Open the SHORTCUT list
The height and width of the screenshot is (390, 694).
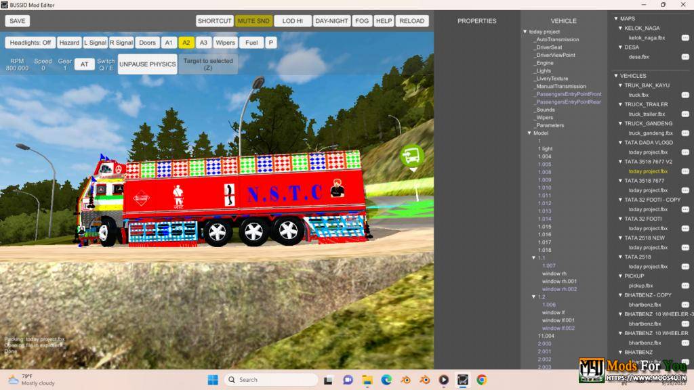214,21
